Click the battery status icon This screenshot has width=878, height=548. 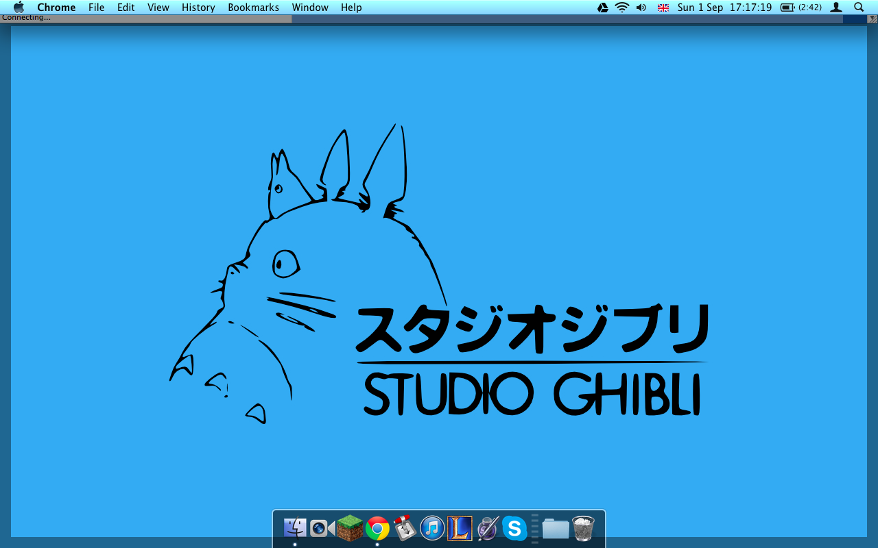pos(787,8)
